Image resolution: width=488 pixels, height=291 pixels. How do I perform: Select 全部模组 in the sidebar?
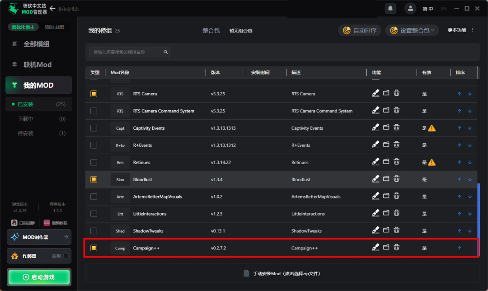37,44
